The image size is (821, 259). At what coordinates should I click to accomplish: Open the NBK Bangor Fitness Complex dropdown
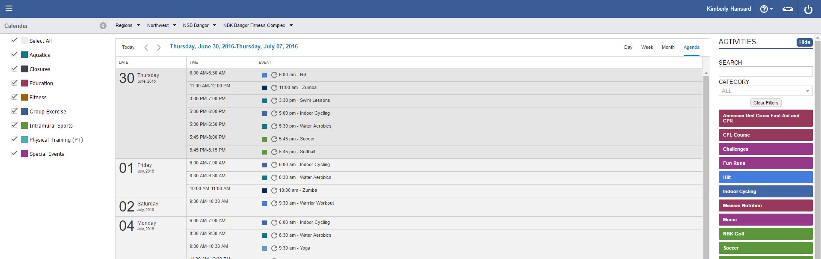[x=258, y=26]
